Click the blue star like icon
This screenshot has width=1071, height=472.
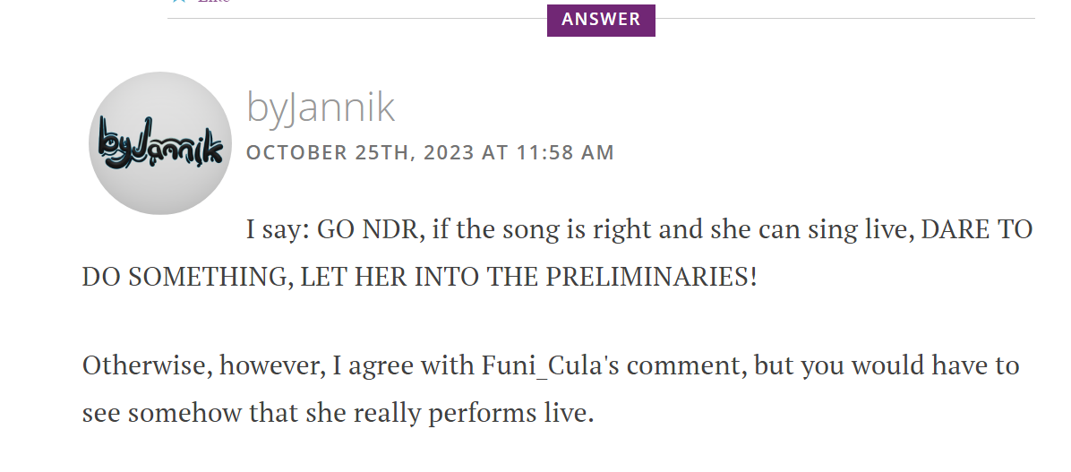(179, 2)
